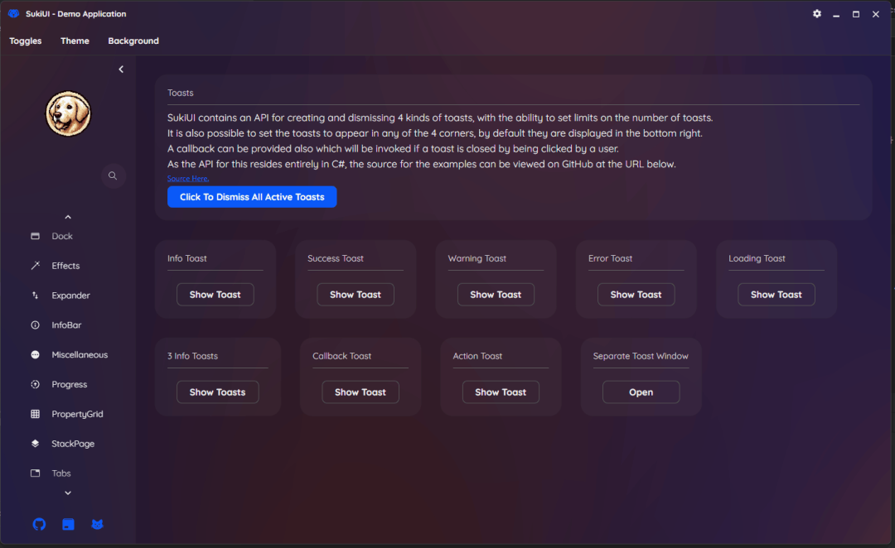Image resolution: width=895 pixels, height=548 pixels.
Task: Click the Expander arrows icon
Action: [36, 296]
